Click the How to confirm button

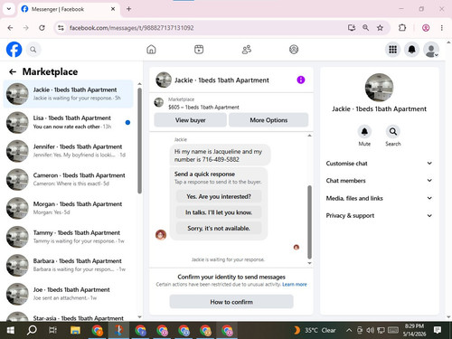point(231,302)
